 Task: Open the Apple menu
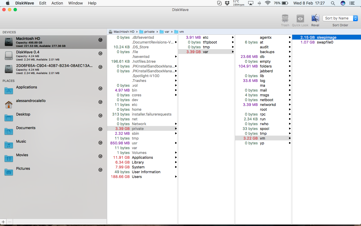[8, 3]
